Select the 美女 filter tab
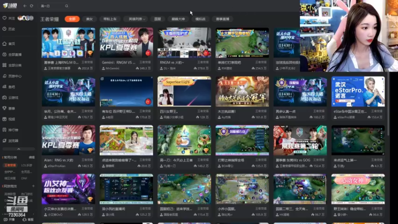Image resolution: width=398 pixels, height=224 pixels. (90, 19)
